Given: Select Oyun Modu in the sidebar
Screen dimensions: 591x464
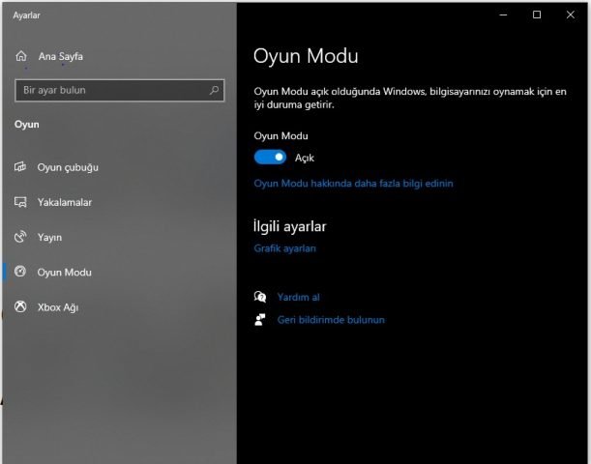Looking at the screenshot, I should point(65,273).
